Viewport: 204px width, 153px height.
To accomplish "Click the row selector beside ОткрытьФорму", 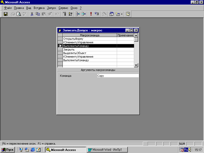I will [x=60, y=39].
